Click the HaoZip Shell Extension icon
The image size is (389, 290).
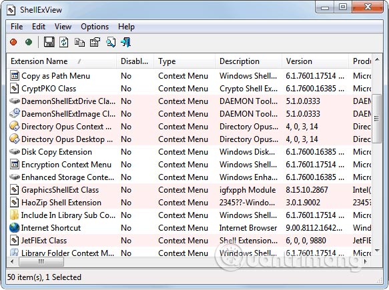tap(15, 202)
